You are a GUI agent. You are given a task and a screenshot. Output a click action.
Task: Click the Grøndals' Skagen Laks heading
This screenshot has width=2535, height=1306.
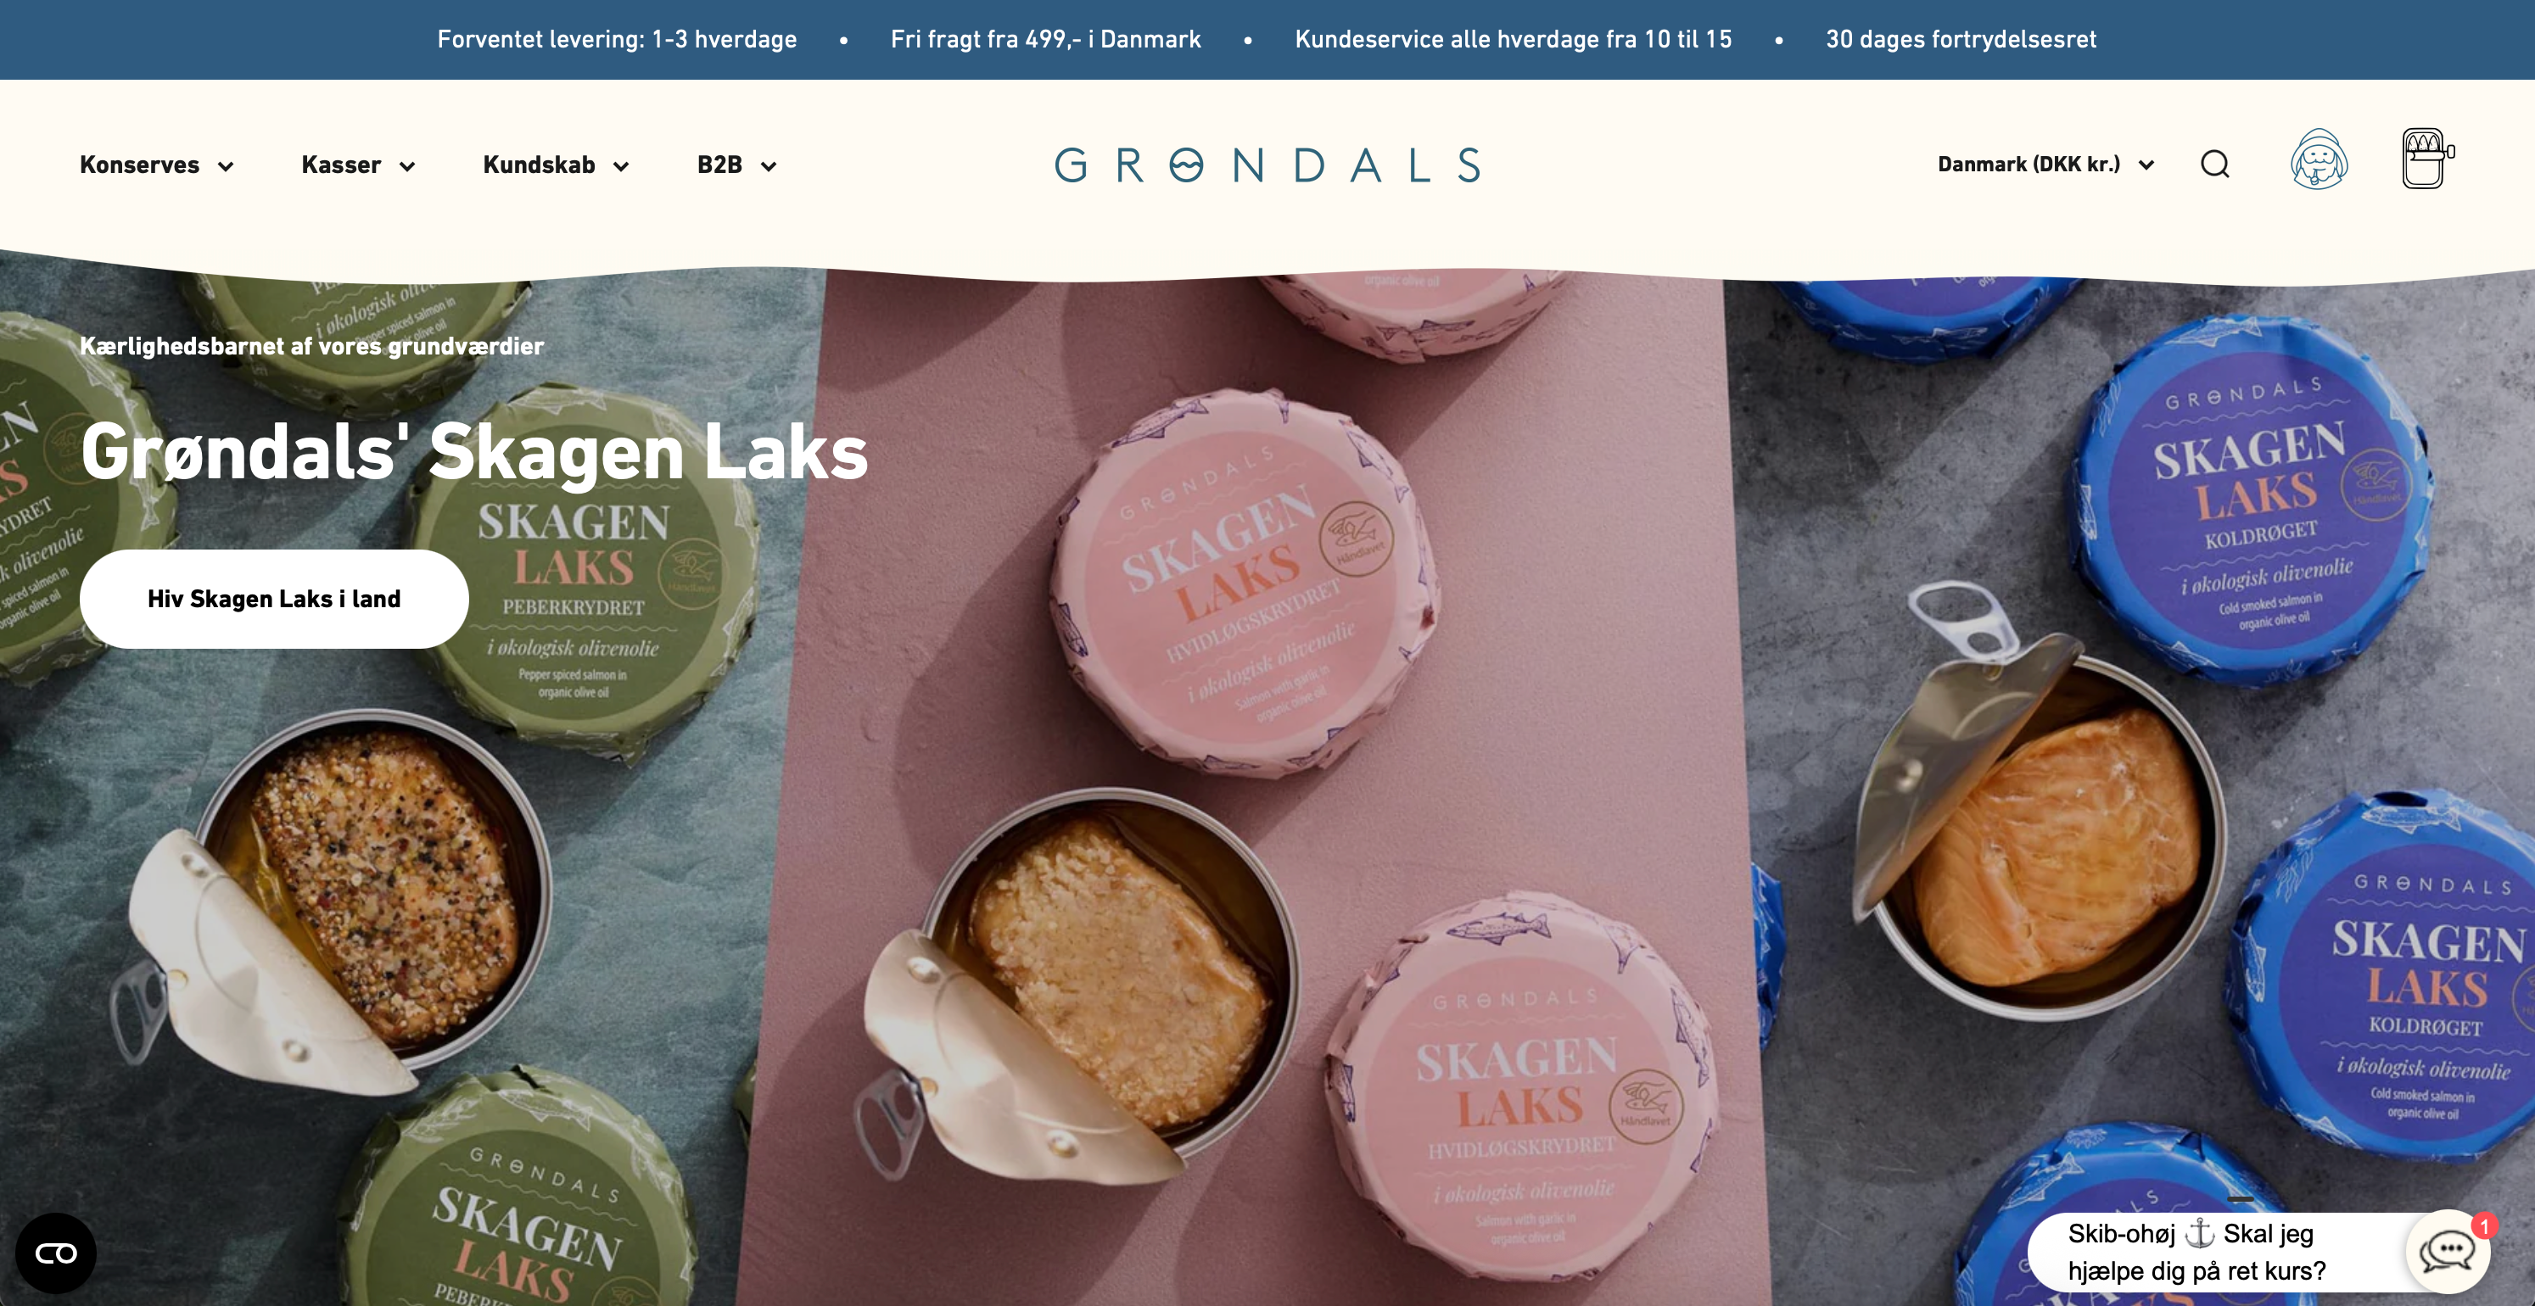click(x=474, y=451)
